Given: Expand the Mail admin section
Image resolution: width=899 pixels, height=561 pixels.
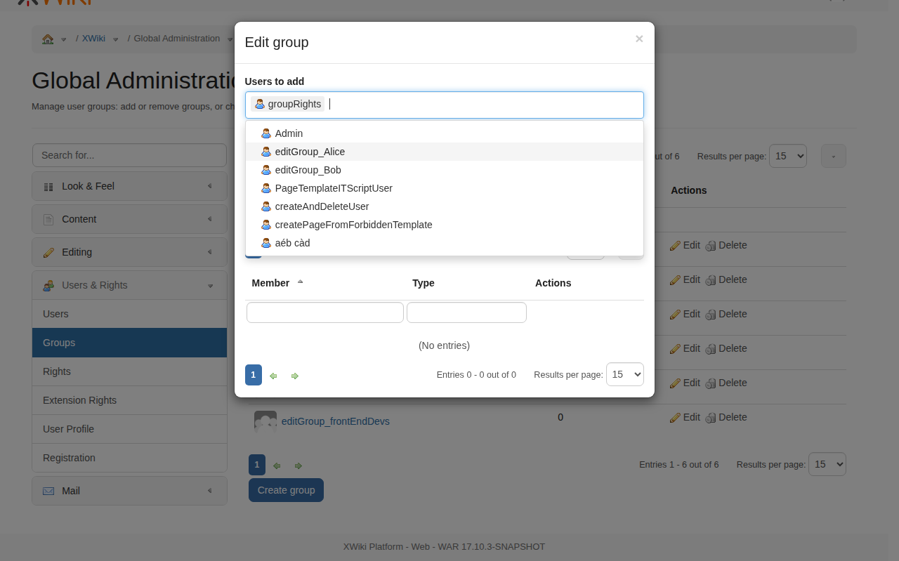Looking at the screenshot, I should tap(129, 491).
